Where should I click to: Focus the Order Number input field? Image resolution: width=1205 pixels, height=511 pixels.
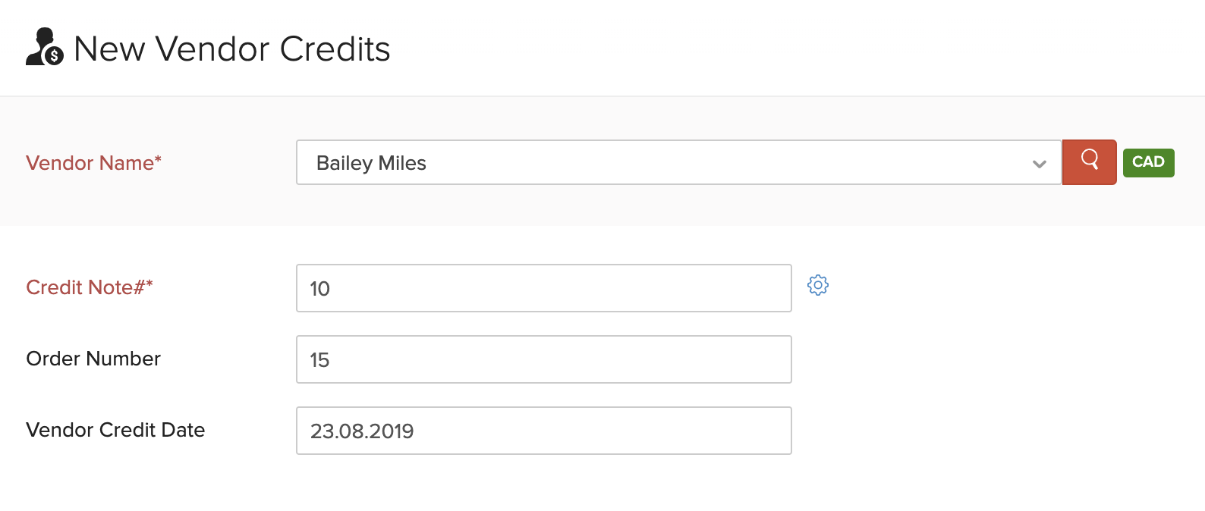pyautogui.click(x=543, y=359)
